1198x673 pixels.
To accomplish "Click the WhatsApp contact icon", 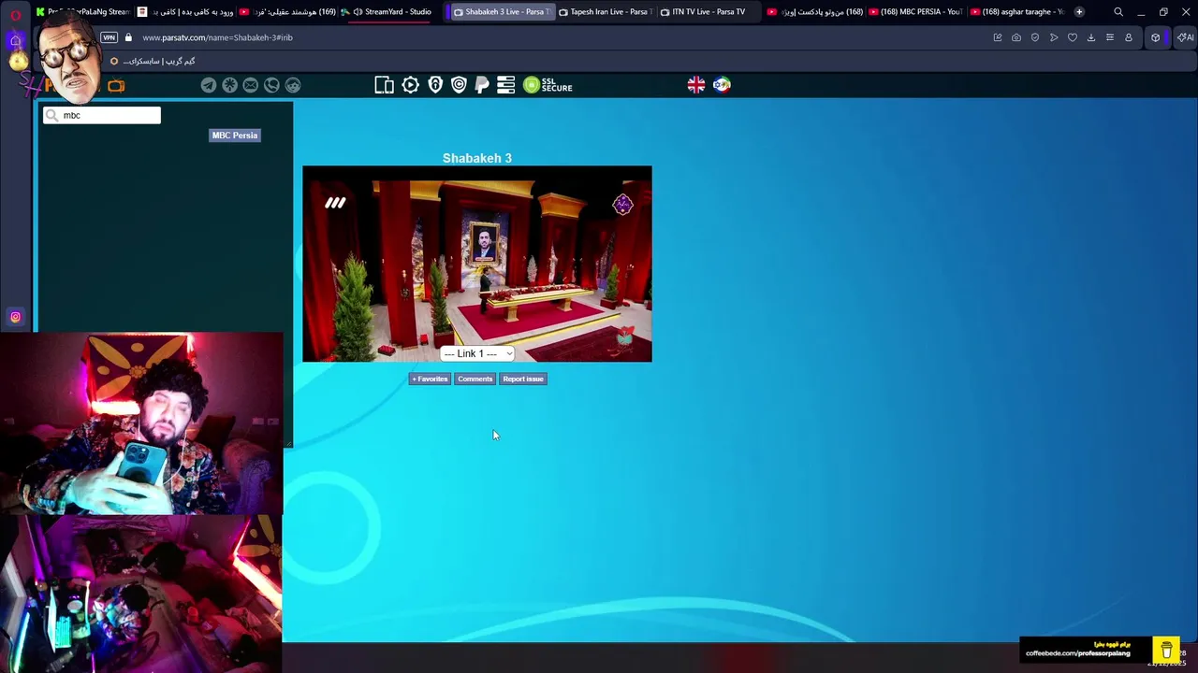I will click(x=271, y=85).
